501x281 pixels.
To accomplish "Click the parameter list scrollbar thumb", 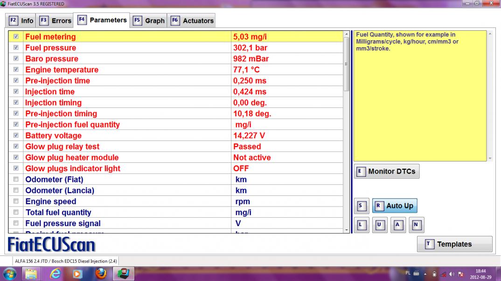I will pos(346,64).
